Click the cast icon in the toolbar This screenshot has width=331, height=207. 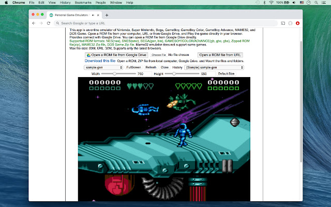(283, 23)
